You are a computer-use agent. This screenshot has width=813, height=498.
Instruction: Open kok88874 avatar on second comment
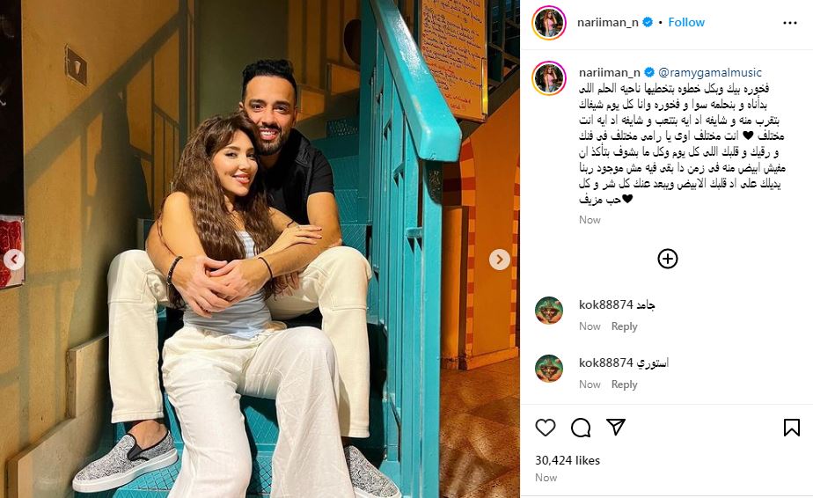pos(548,369)
